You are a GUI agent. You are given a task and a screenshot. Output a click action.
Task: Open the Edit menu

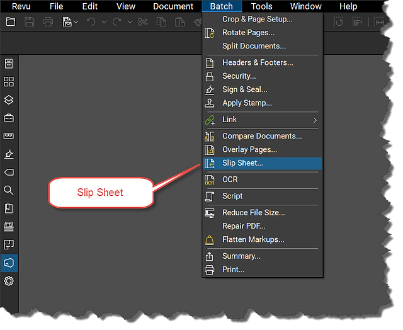pyautogui.click(x=89, y=6)
